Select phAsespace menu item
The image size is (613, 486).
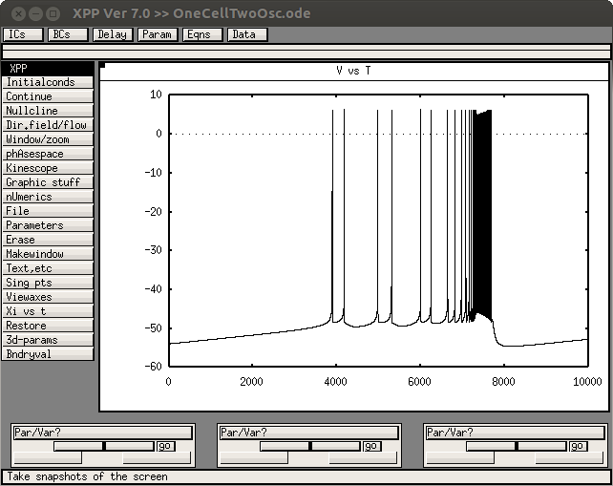[48, 154]
